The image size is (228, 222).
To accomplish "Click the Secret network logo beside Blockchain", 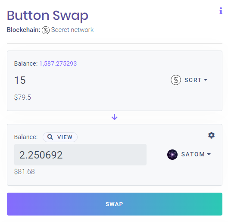I will click(46, 30).
